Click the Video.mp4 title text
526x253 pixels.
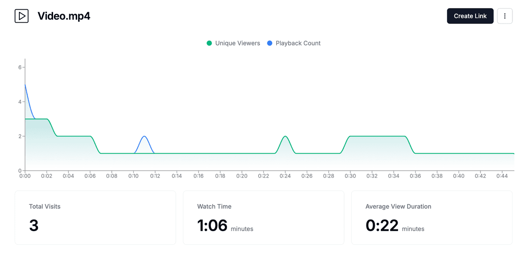click(x=64, y=16)
